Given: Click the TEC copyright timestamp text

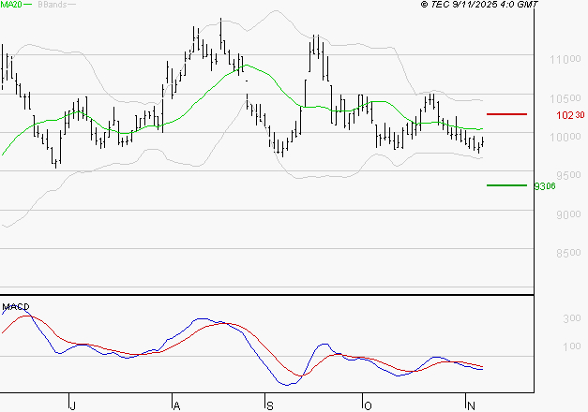Looking at the screenshot, I should pyautogui.click(x=479, y=4).
